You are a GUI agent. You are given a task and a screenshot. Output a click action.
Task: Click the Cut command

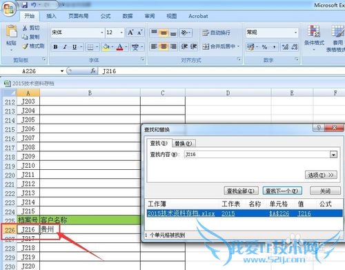click(x=31, y=28)
